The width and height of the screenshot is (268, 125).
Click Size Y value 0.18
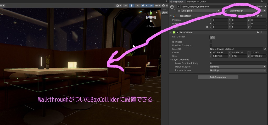239,56
